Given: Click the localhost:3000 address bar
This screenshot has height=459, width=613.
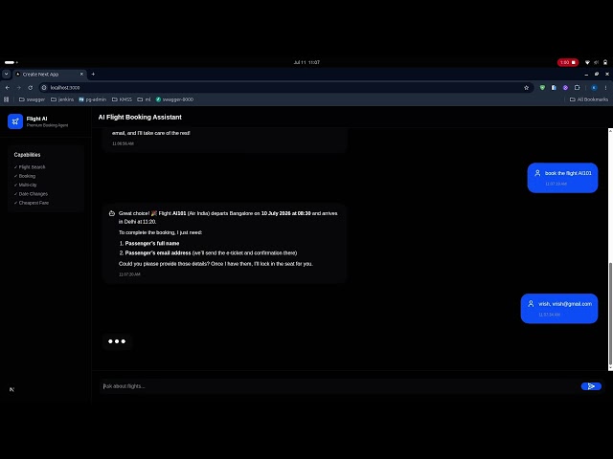Looking at the screenshot, I should pyautogui.click(x=285, y=87).
